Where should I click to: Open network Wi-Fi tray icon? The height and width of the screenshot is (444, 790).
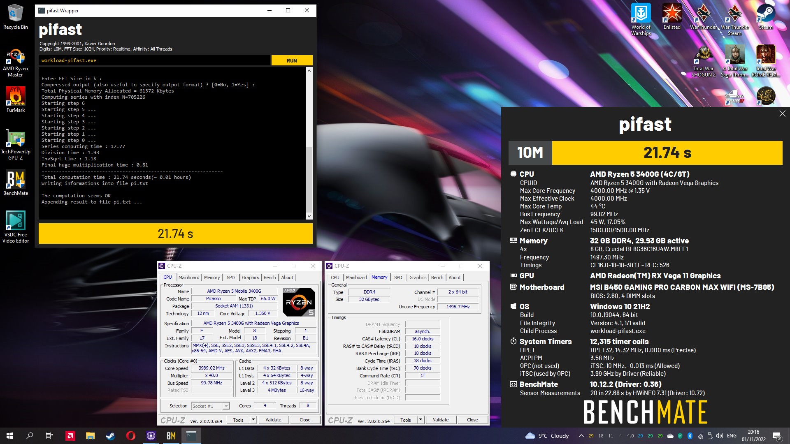700,436
